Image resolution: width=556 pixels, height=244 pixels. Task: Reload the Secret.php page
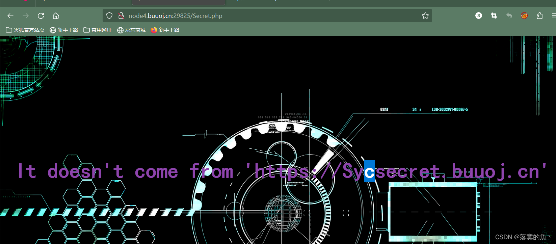[x=41, y=16]
